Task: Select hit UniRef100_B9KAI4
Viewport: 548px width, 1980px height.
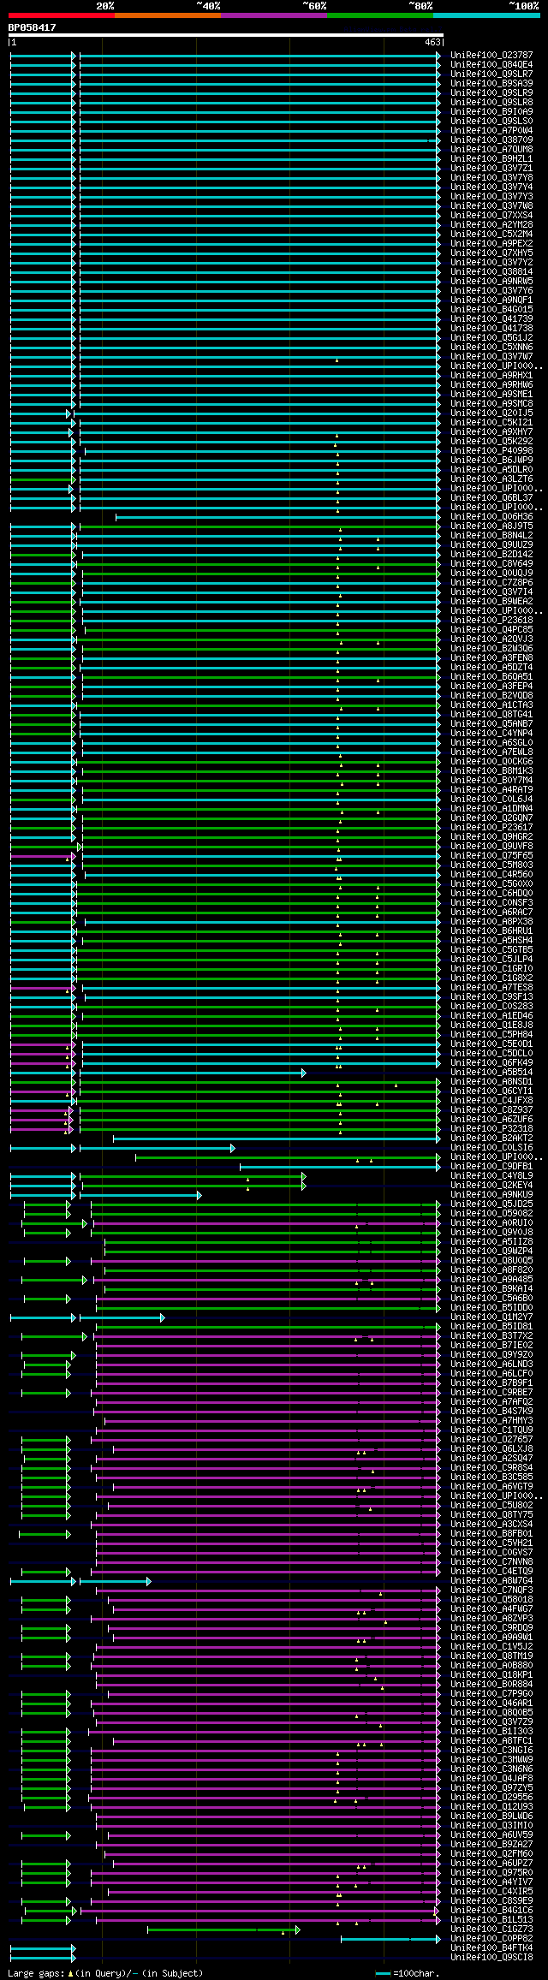Action: click(491, 1288)
